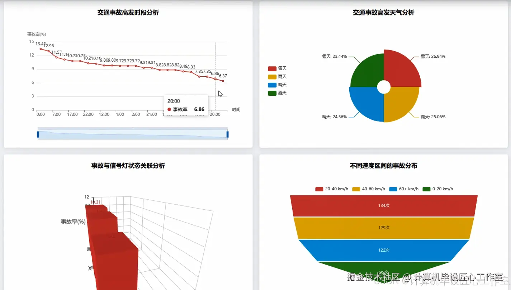The width and height of the screenshot is (511, 290).
Task: Click the 6.86 tooltip showing 20:00 事故率
Action: coord(186,105)
